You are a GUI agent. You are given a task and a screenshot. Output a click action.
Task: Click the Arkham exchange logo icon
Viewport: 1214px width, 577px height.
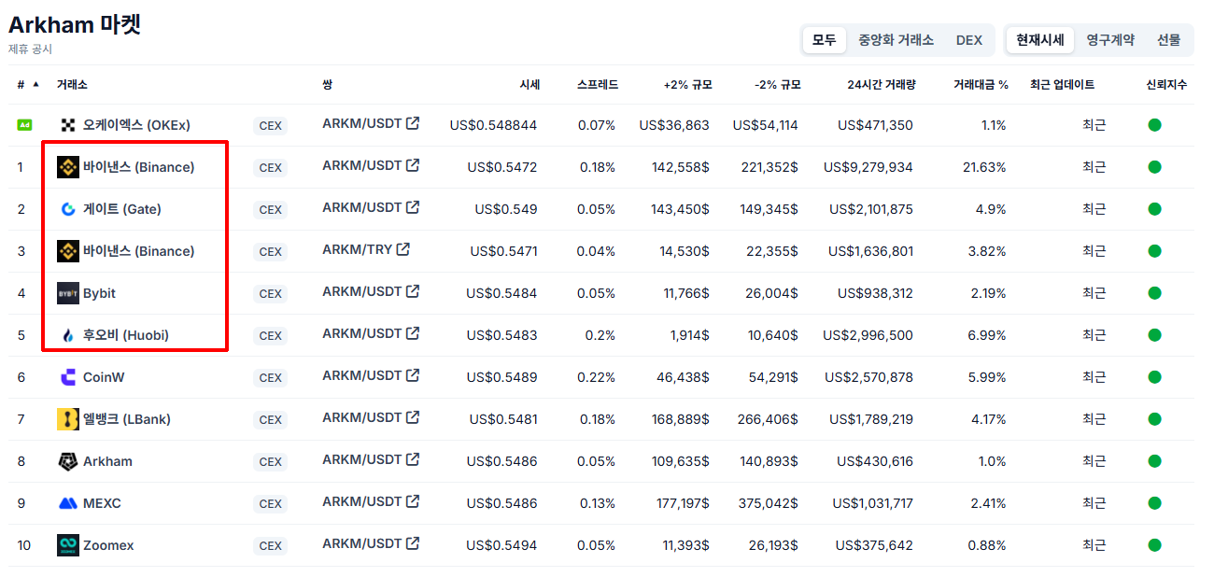[68, 461]
